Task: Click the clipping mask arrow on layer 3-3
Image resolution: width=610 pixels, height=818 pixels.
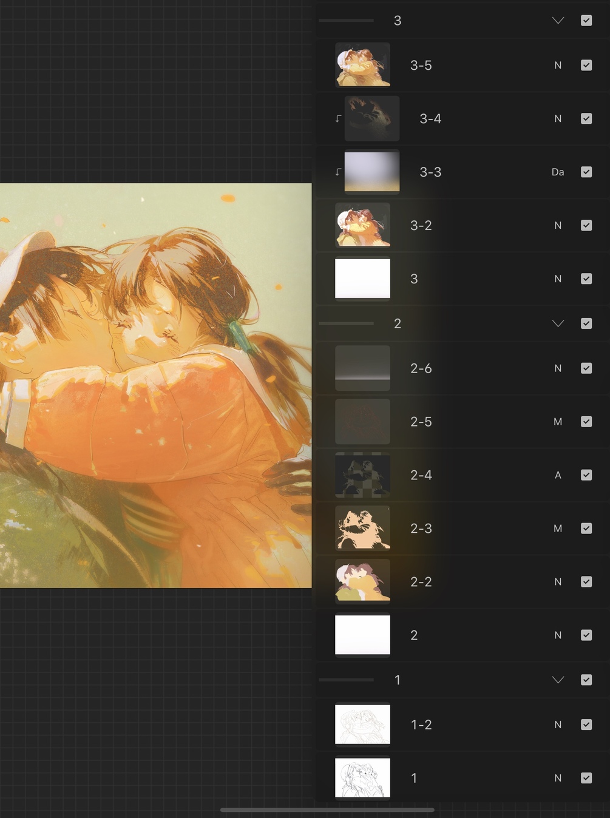Action: (x=338, y=172)
